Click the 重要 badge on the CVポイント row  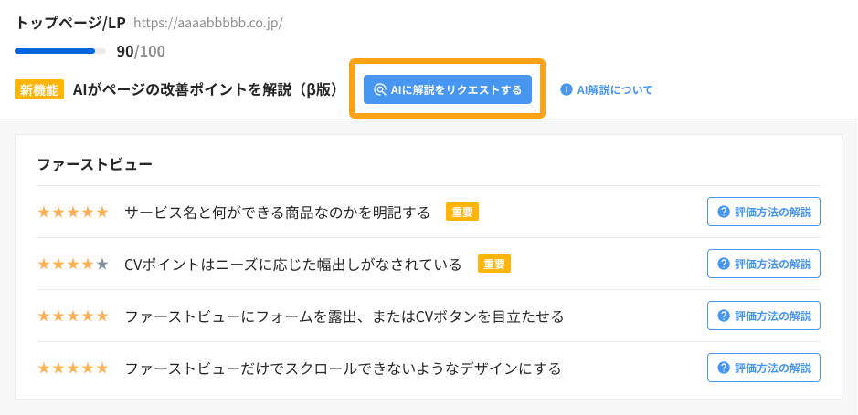494,264
